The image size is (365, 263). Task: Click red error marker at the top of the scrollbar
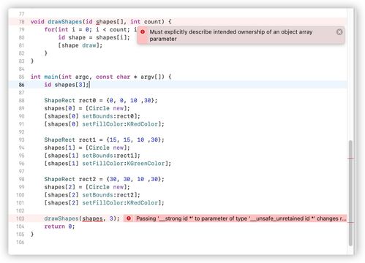click(x=350, y=159)
